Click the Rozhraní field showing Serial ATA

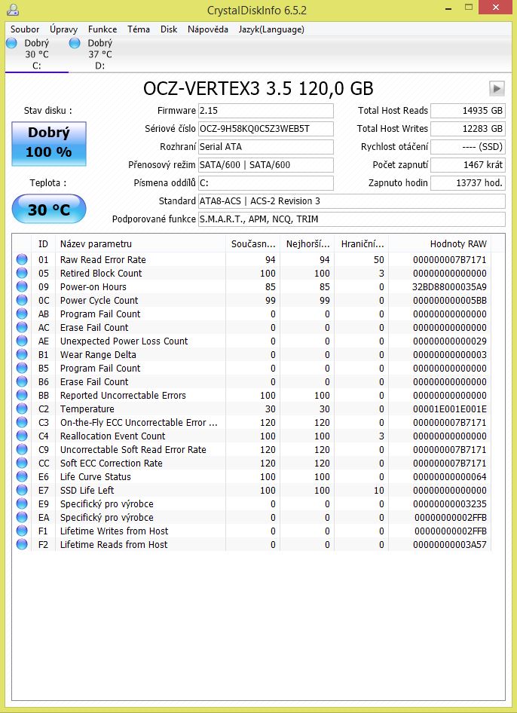(x=266, y=147)
